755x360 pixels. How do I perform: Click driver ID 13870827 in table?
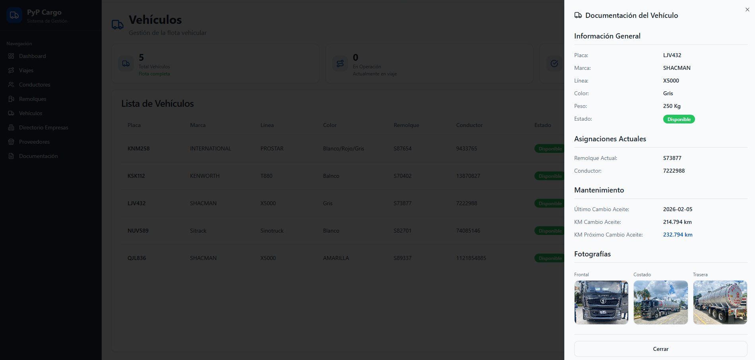tap(468, 176)
